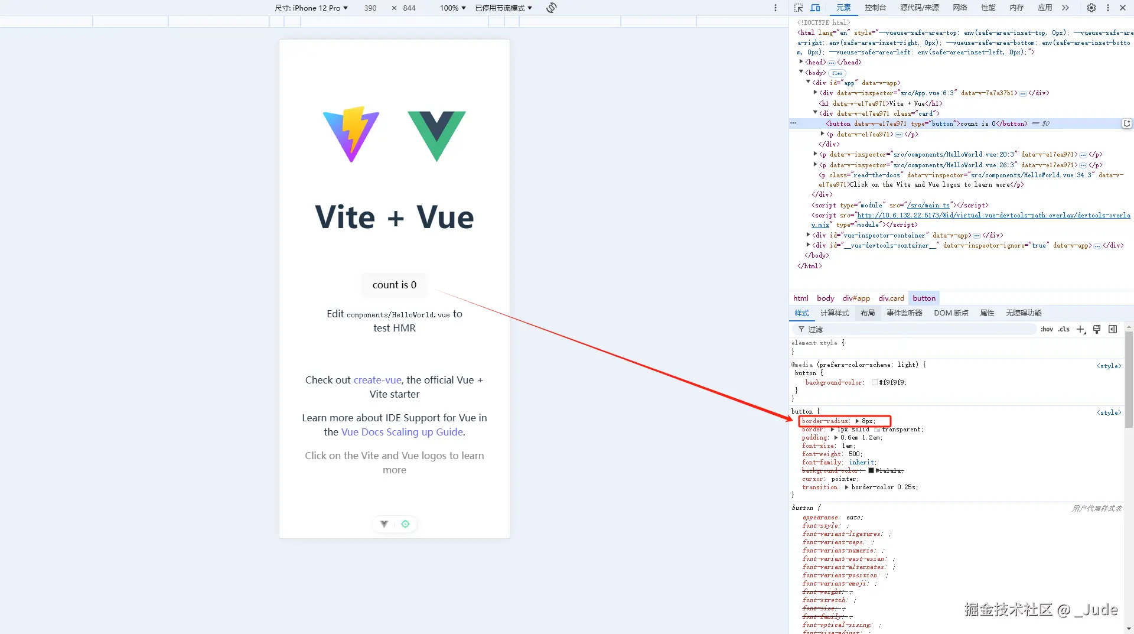Click the Vite logo on page
This screenshot has height=634, width=1134.
point(351,134)
